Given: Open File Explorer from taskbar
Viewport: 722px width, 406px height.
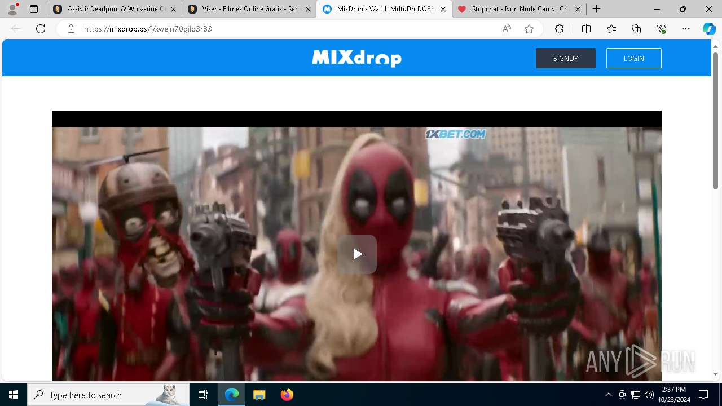Looking at the screenshot, I should point(259,395).
